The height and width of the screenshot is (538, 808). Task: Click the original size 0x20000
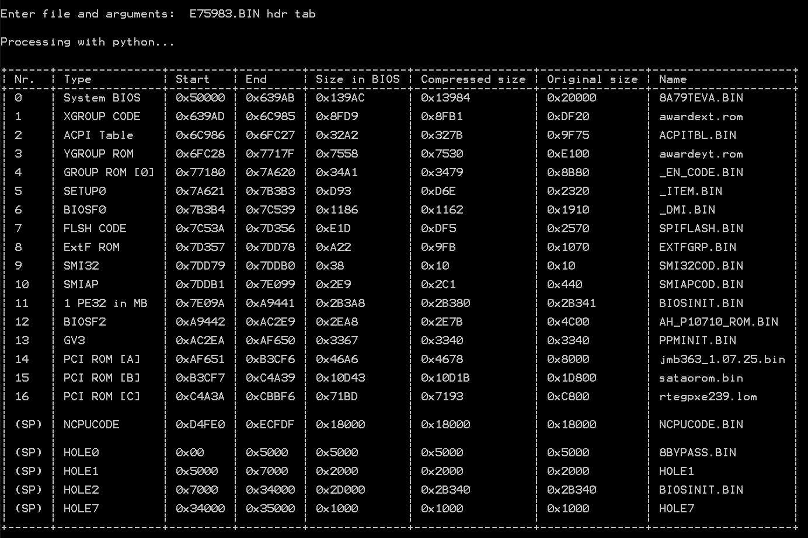pyautogui.click(x=572, y=98)
